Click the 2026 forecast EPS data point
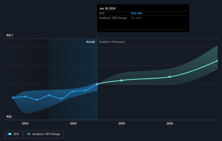Image resolution: width=222 pixels, height=141 pixels. click(170, 77)
